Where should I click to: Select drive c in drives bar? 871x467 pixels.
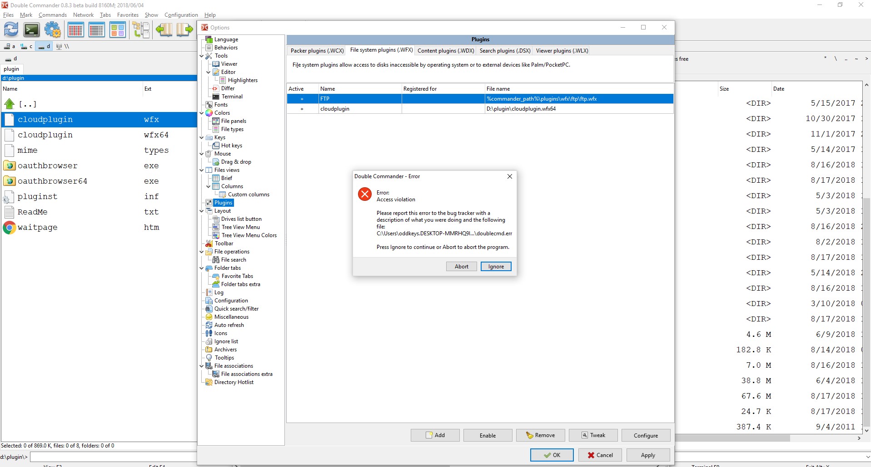click(x=27, y=46)
